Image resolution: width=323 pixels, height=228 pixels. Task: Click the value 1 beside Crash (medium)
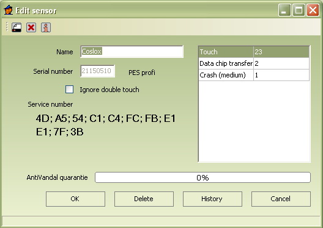point(256,75)
